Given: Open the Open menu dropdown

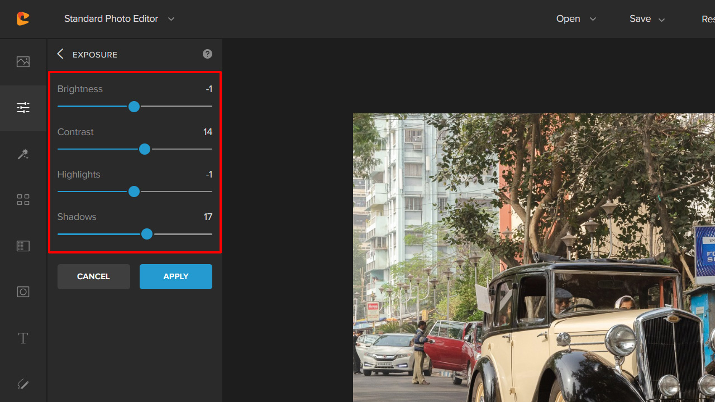Looking at the screenshot, I should (576, 19).
